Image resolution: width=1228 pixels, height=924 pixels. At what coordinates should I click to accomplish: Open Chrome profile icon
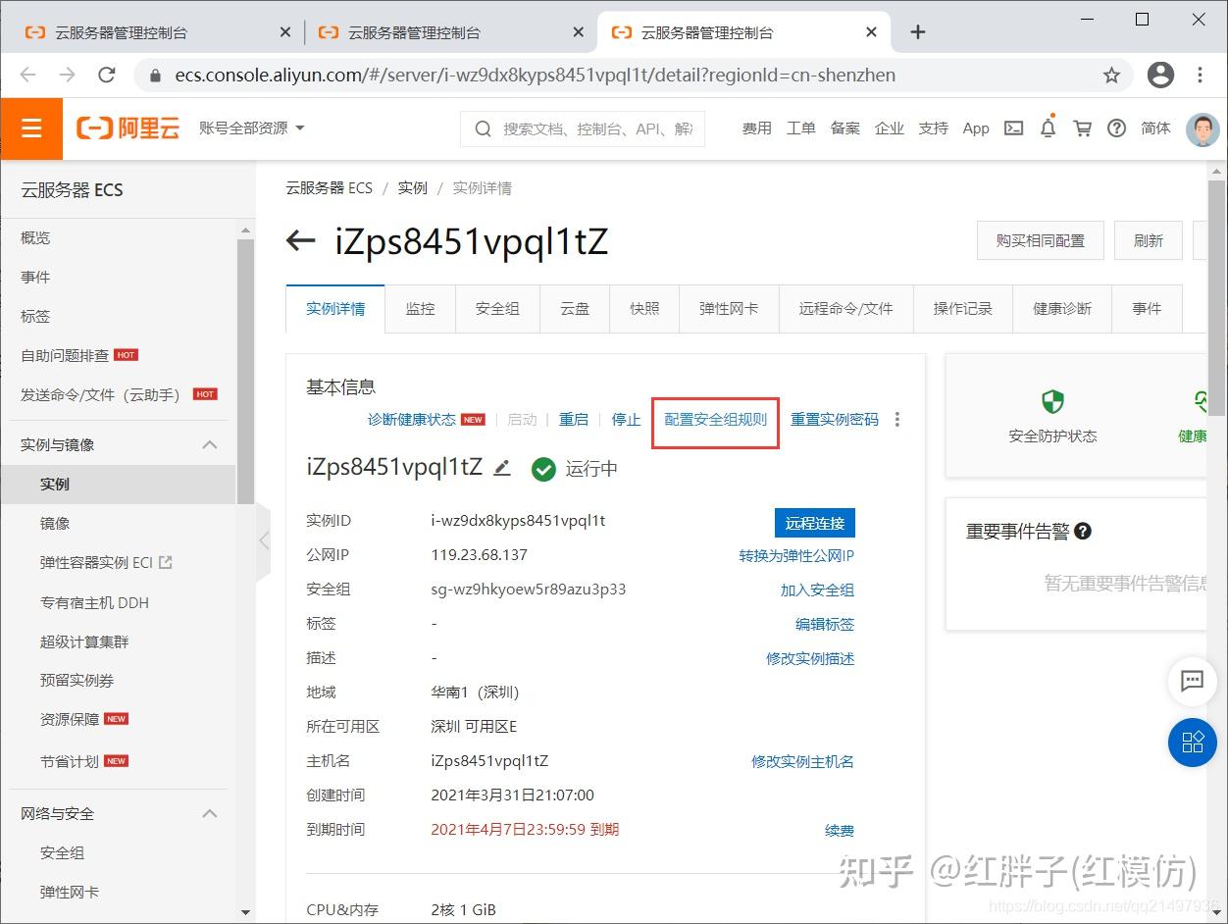1160,75
